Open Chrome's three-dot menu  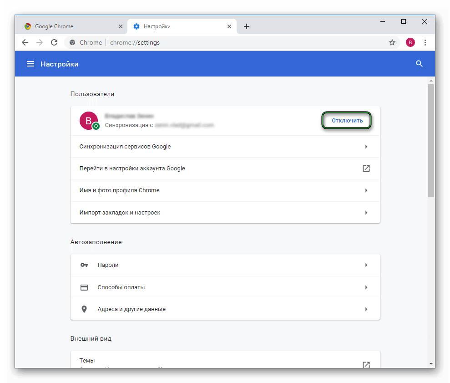425,42
